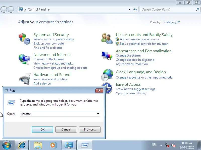Open Review your computer's status

click(x=54, y=39)
